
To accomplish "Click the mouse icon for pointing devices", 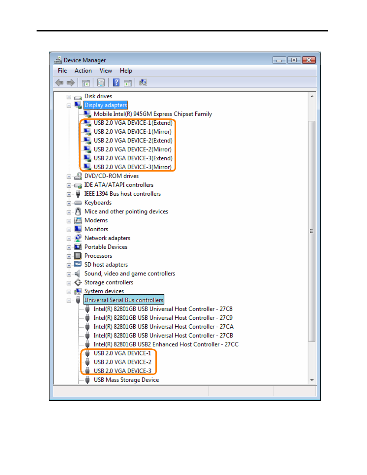I will coord(78,212).
